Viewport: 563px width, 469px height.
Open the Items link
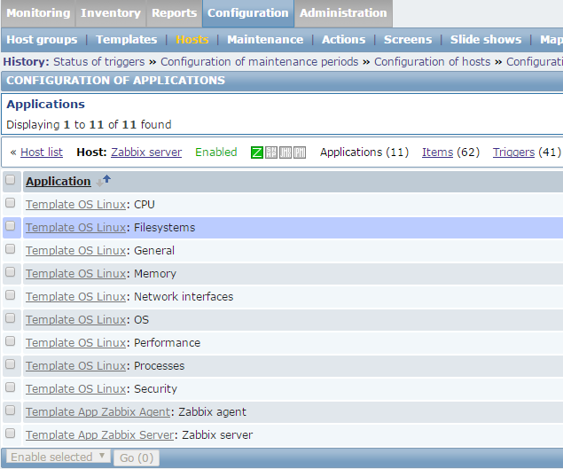point(438,152)
